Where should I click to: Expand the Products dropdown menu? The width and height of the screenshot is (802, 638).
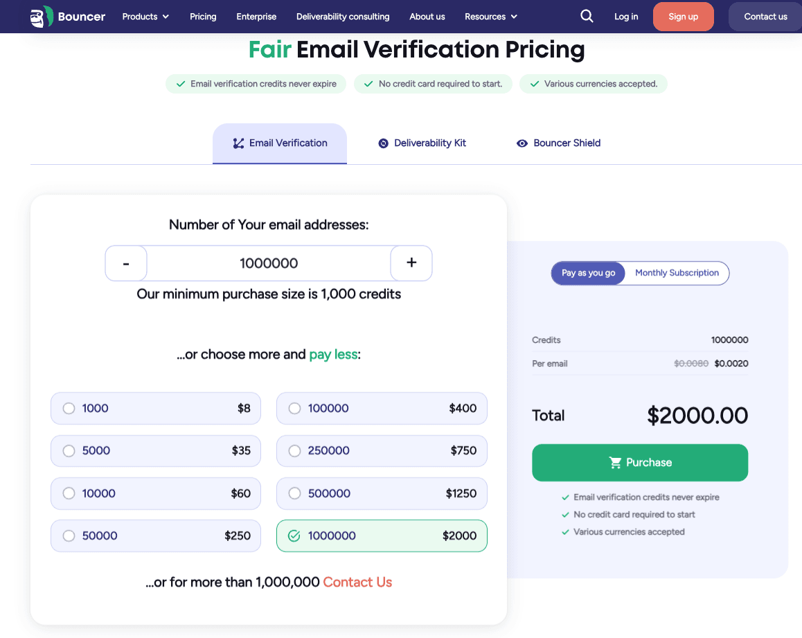[145, 16]
